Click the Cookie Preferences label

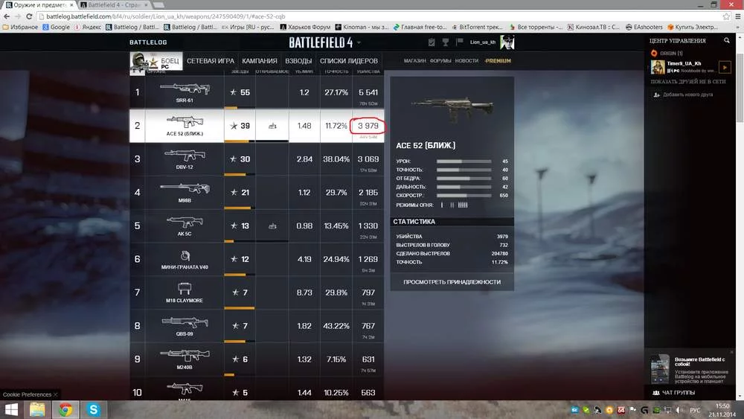click(x=27, y=394)
